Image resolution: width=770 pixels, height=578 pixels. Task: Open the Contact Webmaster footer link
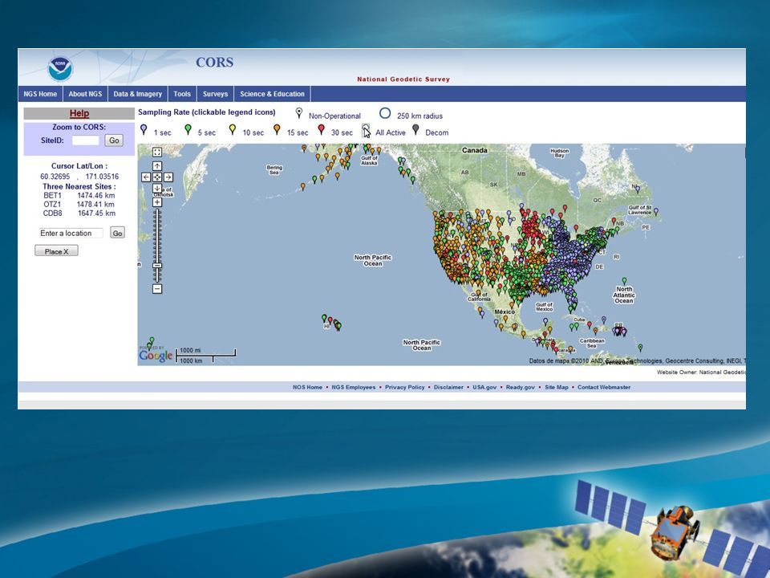[604, 387]
